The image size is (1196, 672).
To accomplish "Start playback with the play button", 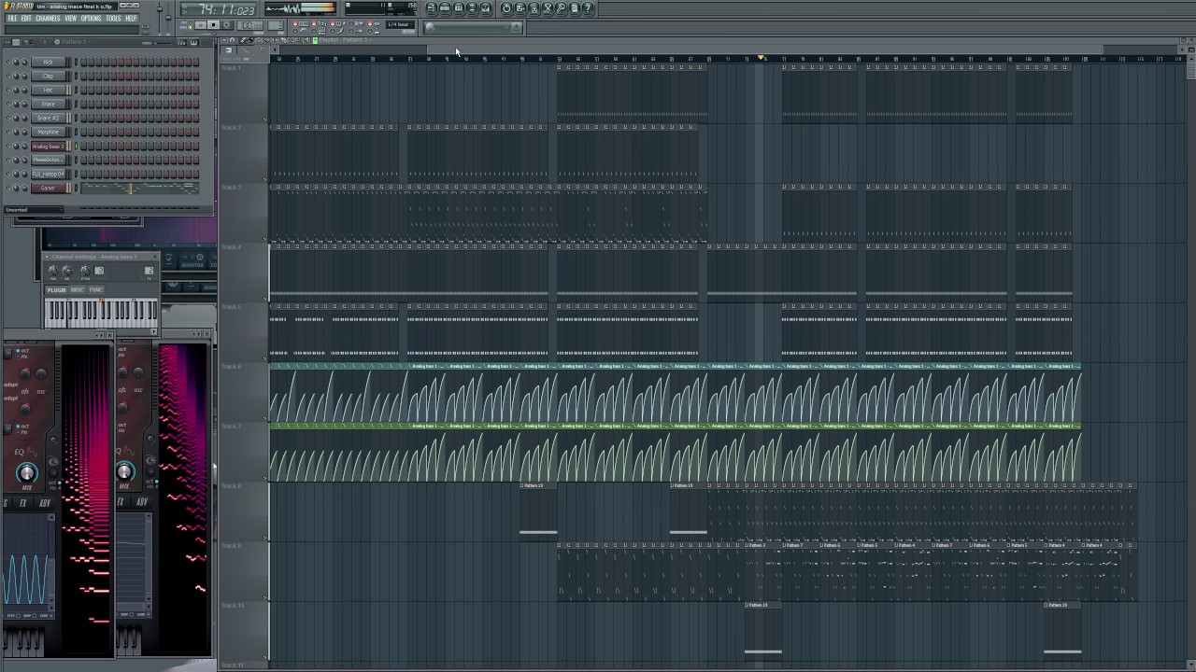I will point(200,24).
